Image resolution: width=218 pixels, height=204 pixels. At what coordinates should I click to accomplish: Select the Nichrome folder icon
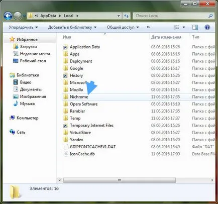(x=66, y=97)
